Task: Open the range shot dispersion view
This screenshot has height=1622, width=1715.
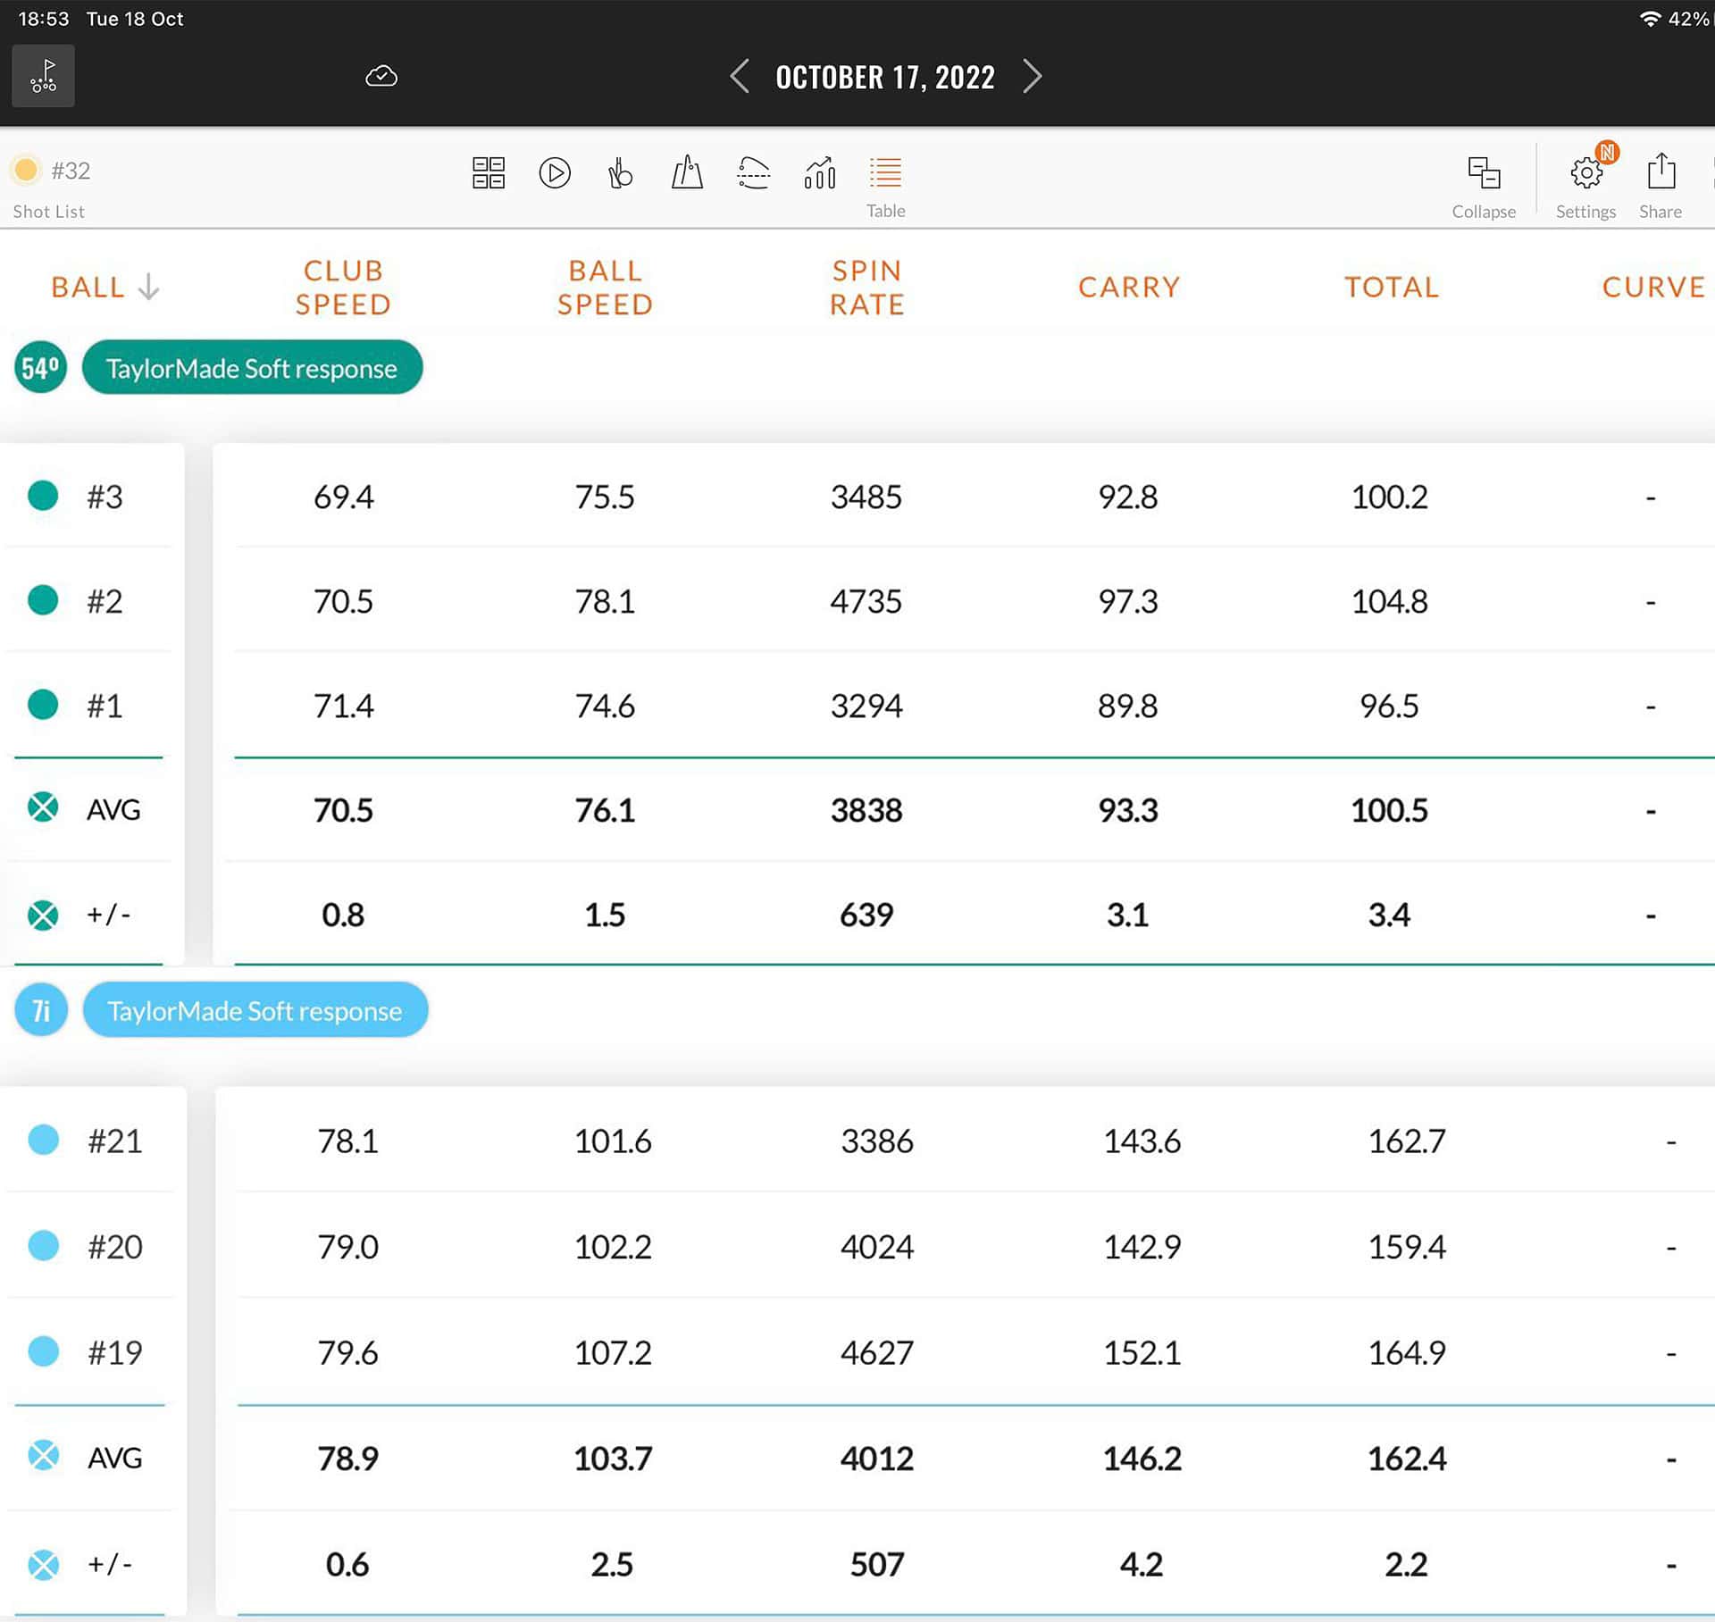Action: 686,172
